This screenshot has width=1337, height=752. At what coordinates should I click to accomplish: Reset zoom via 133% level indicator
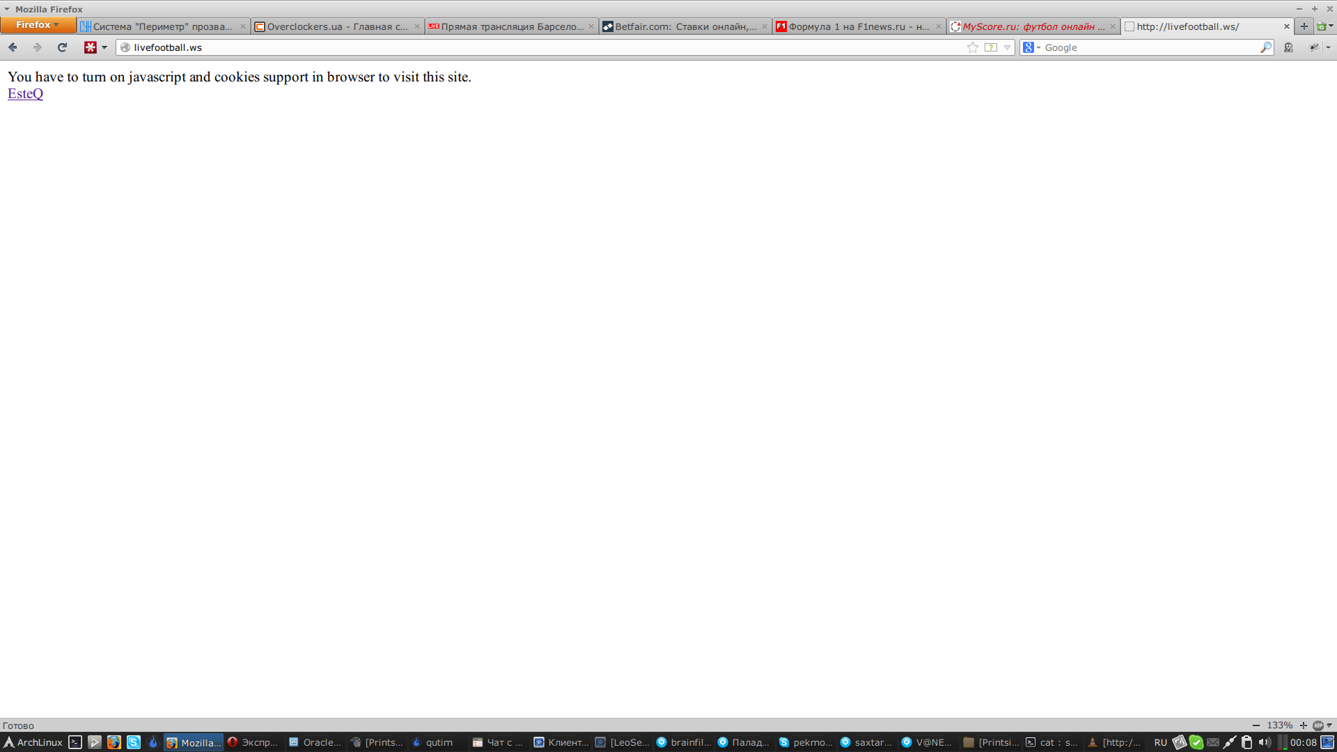(x=1279, y=726)
